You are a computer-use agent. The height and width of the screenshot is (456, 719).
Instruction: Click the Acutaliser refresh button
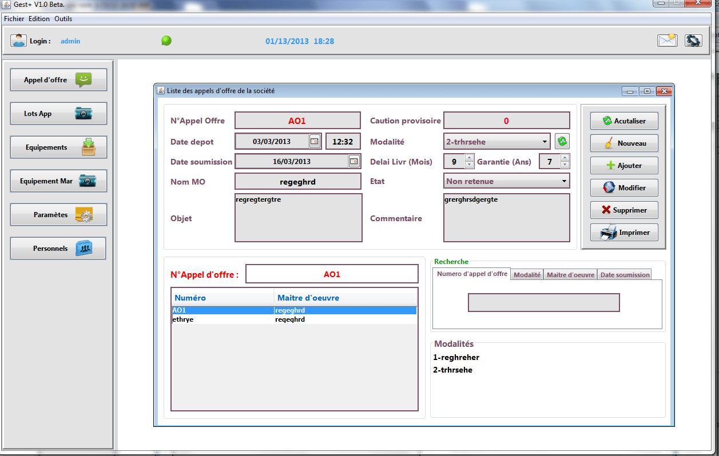point(624,121)
